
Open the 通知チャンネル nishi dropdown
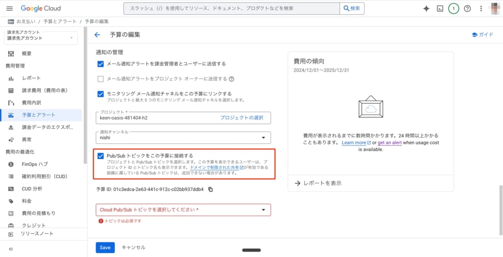pyautogui.click(x=184, y=138)
